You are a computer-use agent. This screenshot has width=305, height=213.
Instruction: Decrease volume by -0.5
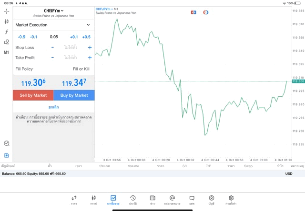(x=21, y=37)
